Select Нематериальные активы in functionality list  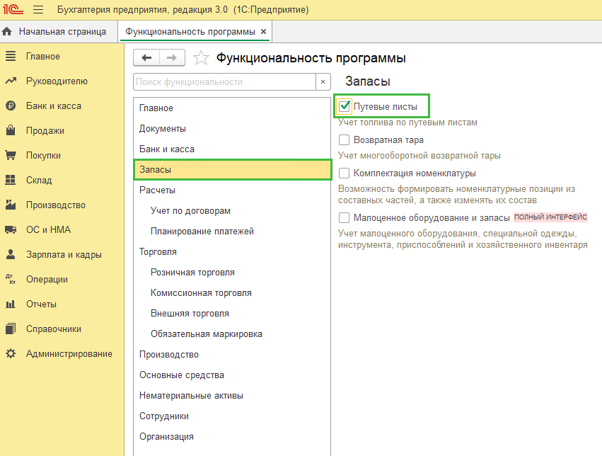pos(232,396)
